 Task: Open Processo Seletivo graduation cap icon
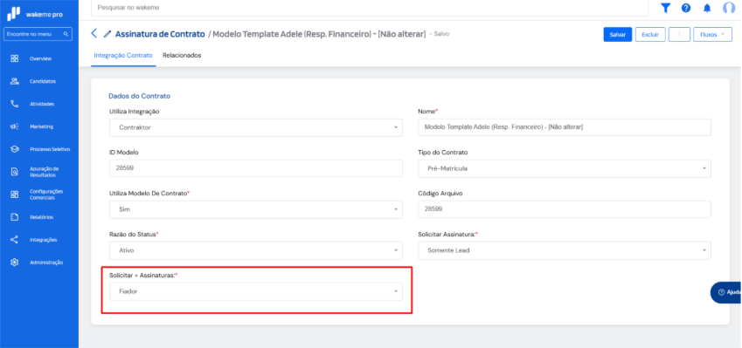15,149
